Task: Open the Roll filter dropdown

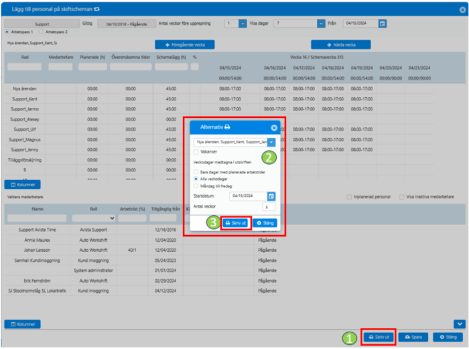Action: [x=94, y=218]
